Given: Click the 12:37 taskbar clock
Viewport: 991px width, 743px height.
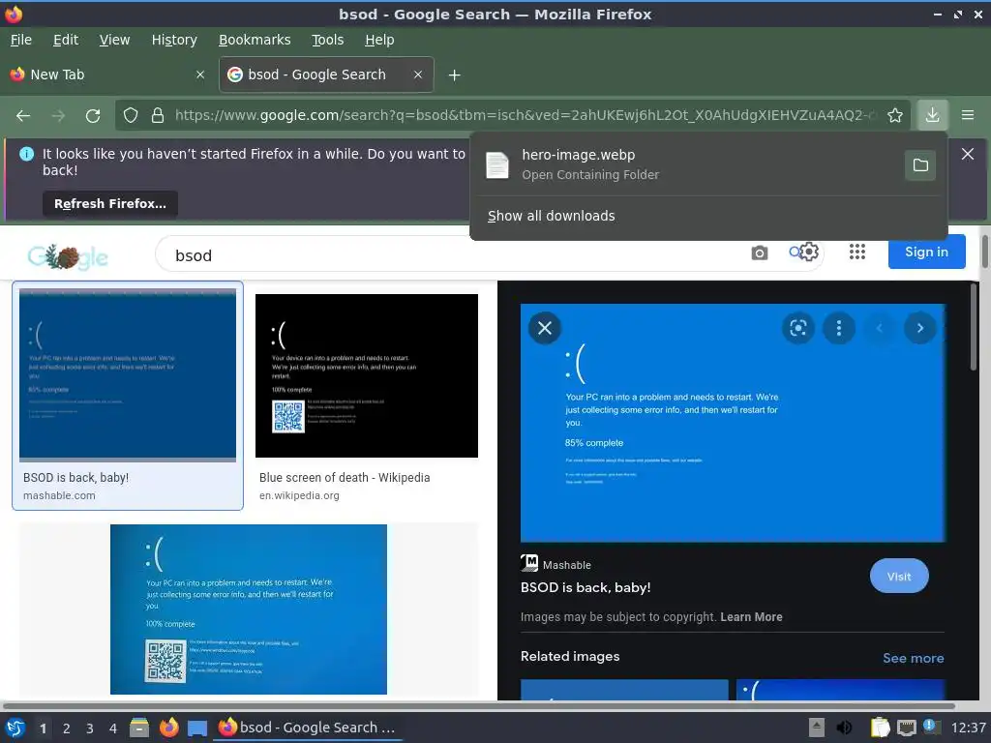Looking at the screenshot, I should coord(968,728).
